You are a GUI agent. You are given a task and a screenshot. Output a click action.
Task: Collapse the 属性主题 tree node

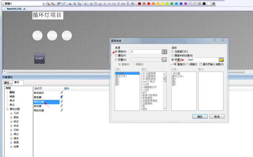(x=7, y=109)
